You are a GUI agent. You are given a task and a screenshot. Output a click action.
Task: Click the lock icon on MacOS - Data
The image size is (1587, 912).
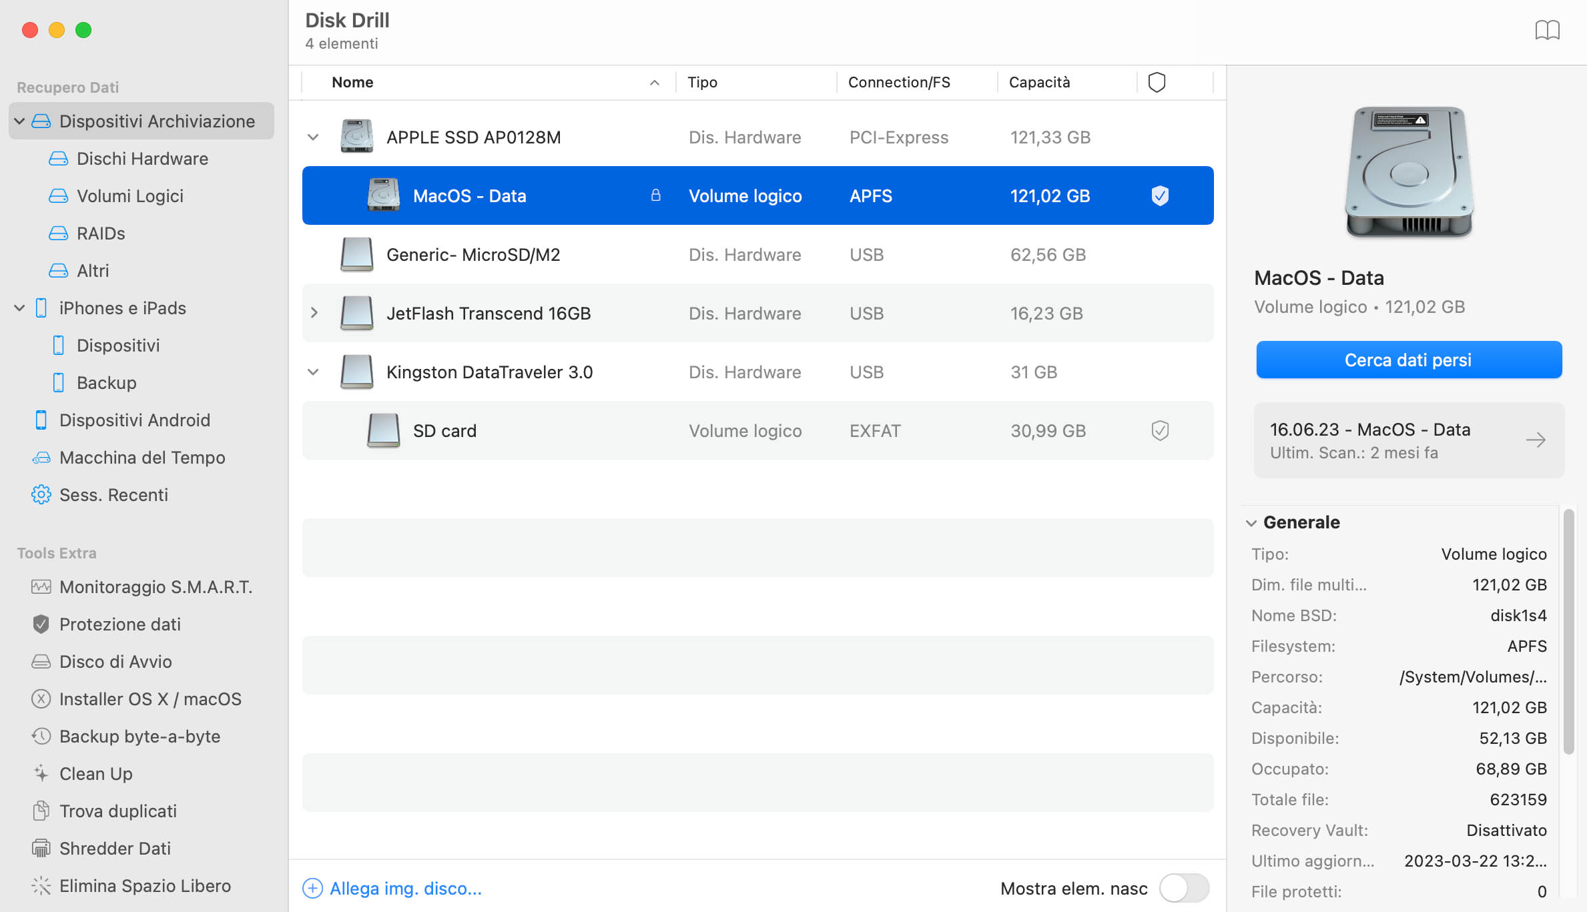[x=656, y=195]
